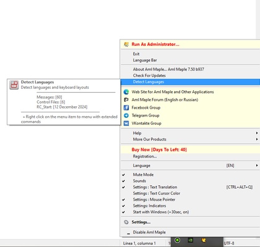Click RC_Start: [12 December 2024] text
This screenshot has height=247, width=260.
tap(62, 107)
